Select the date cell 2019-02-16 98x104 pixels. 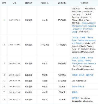(14, 92)
